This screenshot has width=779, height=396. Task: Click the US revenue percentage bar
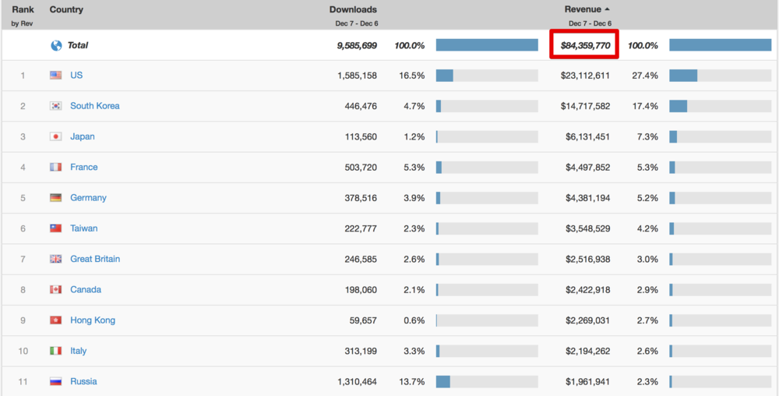click(x=720, y=76)
